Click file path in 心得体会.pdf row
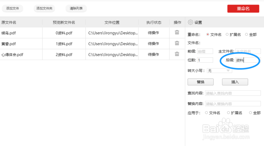The image size is (264, 146). (113, 54)
